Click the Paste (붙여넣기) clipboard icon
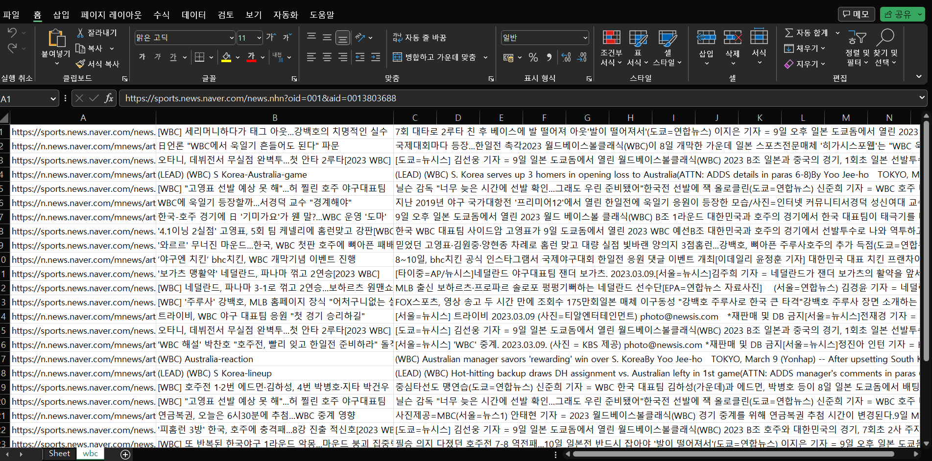 tap(56, 39)
